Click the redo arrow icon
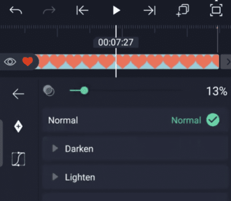 click(49, 11)
